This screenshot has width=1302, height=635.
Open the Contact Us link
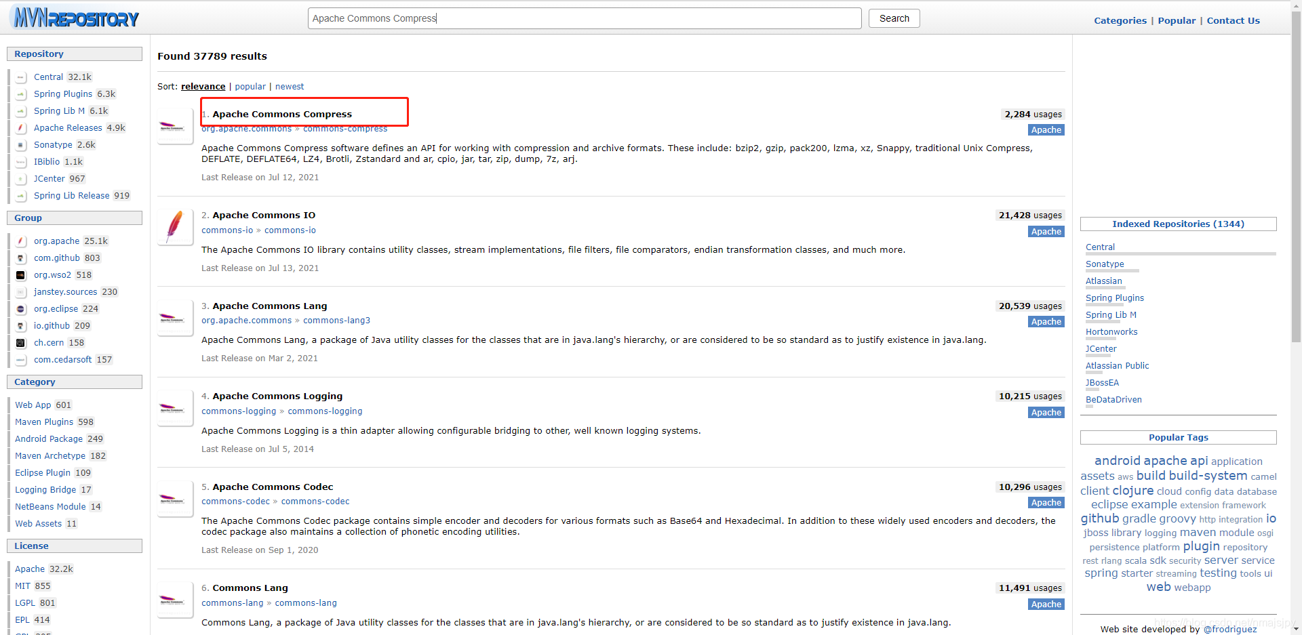coord(1233,20)
